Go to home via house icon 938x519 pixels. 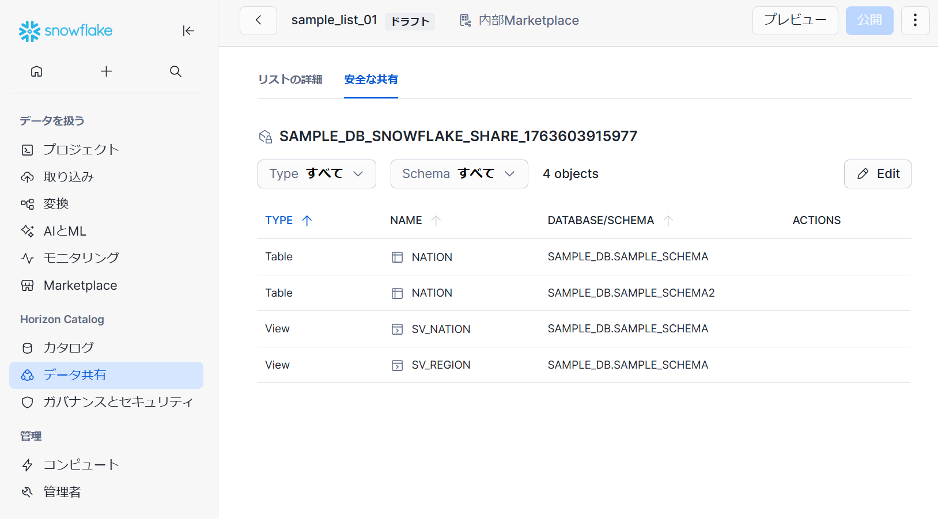37,71
